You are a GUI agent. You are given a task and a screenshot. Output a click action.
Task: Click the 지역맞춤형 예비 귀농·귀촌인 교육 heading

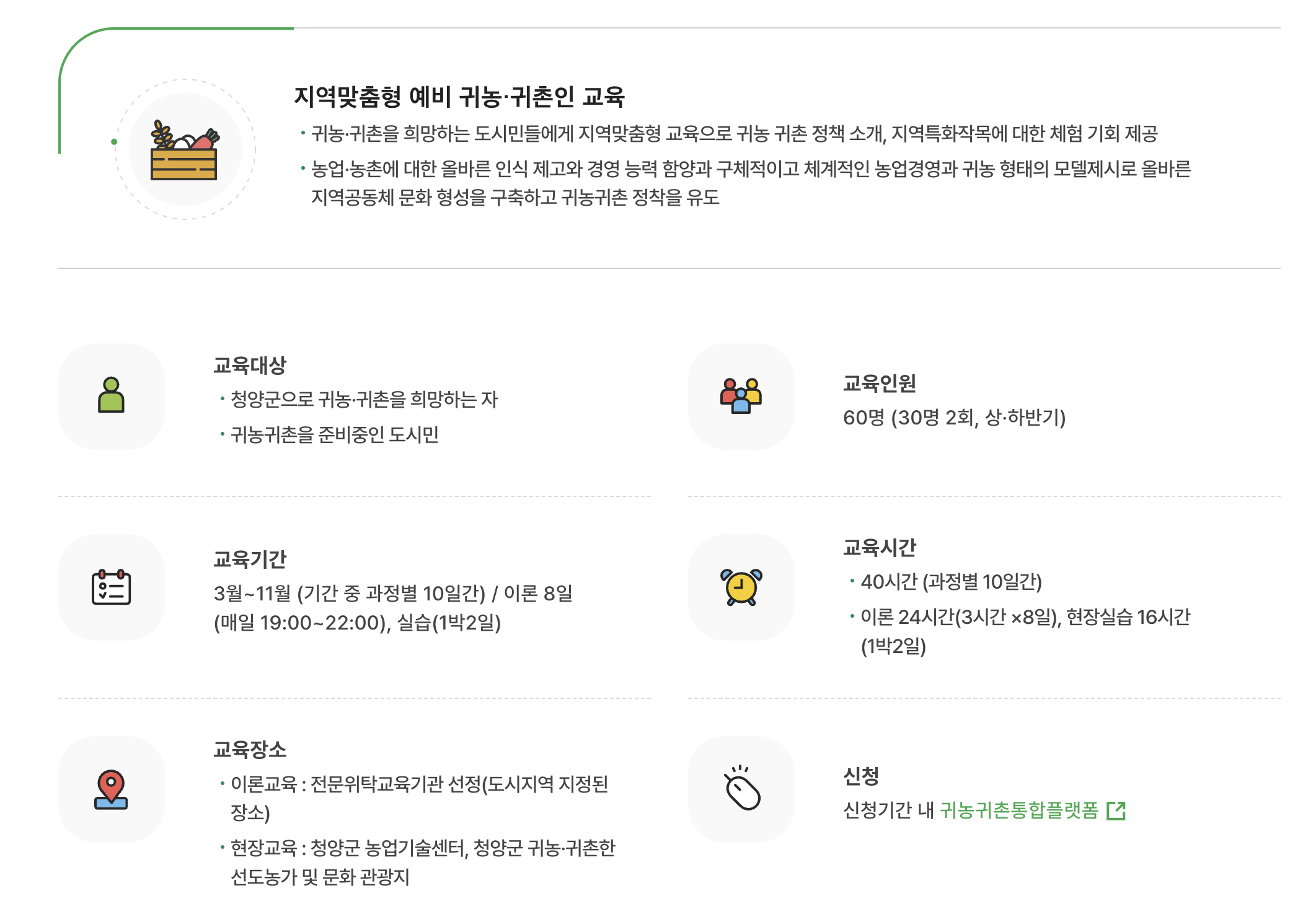tap(459, 97)
